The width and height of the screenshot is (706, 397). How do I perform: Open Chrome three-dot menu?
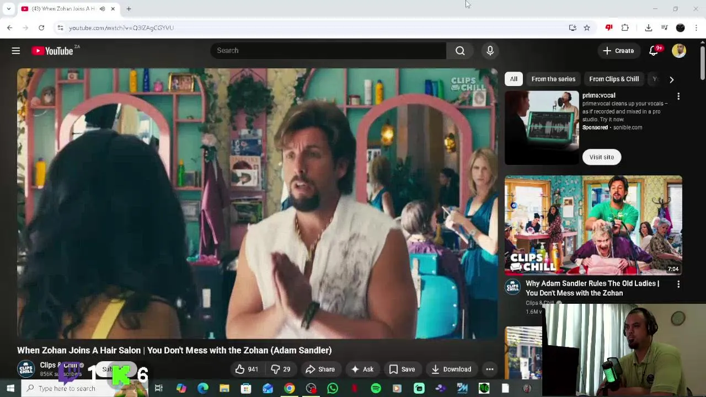click(x=696, y=28)
